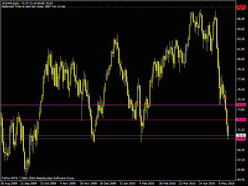Viewport: 248px width, 186px height.
Task: Click the 86.00 price scale value
Action: coord(241,19)
